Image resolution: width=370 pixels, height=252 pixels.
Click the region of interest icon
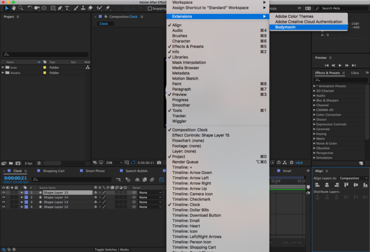pos(133,163)
